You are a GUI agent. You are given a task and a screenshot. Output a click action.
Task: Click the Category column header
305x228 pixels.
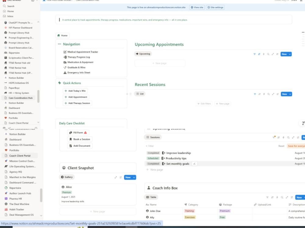pos(191,205)
